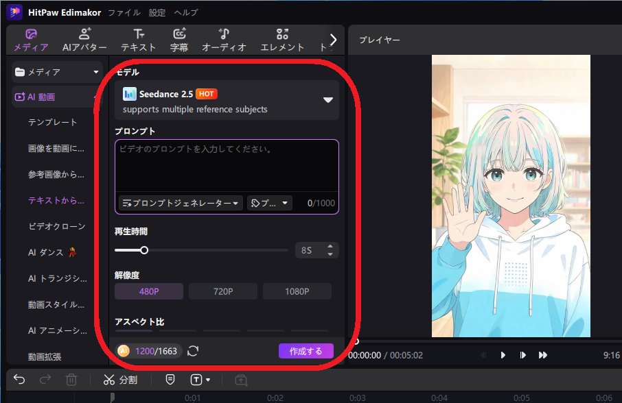Show more toolbar tabs with right chevron
Screen dimensions: 622x403
click(x=333, y=40)
